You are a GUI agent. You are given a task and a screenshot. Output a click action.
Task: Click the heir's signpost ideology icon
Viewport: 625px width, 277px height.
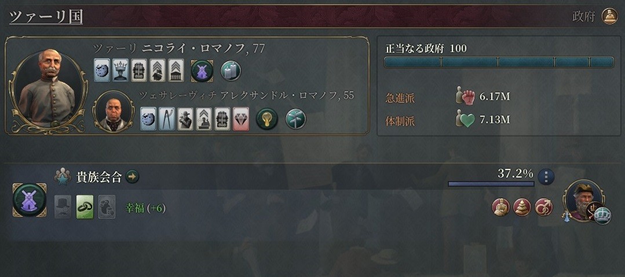point(296,119)
